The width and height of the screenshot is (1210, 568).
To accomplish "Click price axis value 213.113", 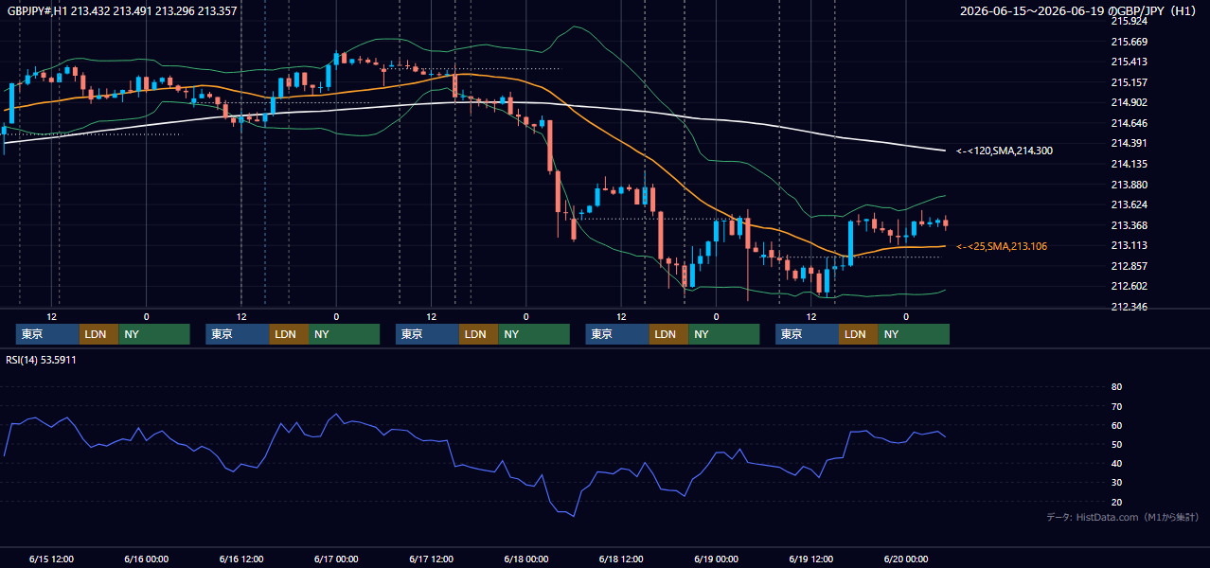I will click(1129, 245).
